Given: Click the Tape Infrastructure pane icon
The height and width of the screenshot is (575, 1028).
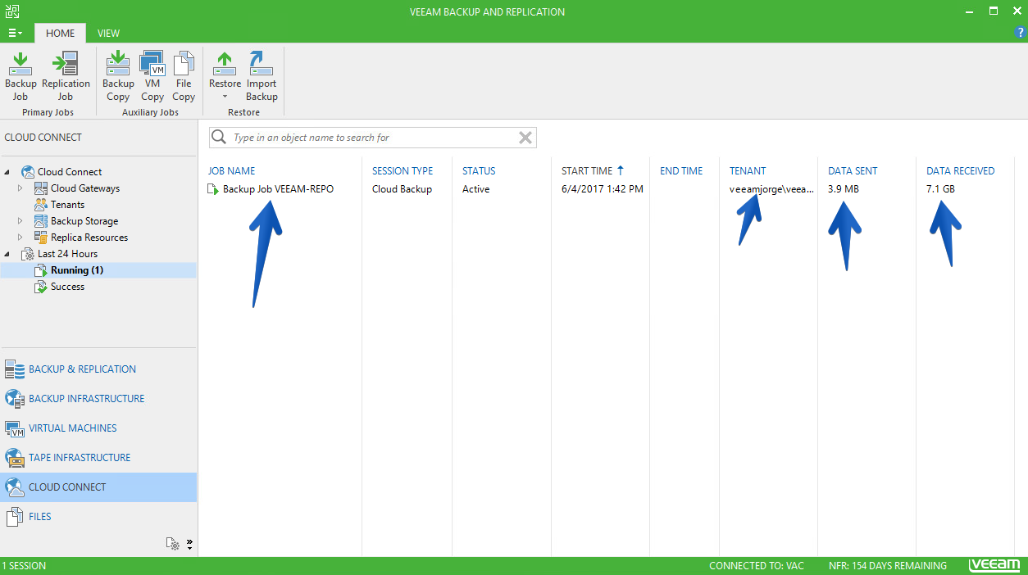Looking at the screenshot, I should pos(15,458).
